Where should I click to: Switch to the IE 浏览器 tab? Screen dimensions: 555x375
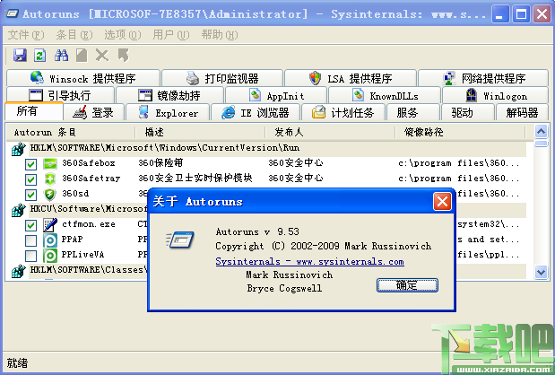pyautogui.click(x=256, y=113)
